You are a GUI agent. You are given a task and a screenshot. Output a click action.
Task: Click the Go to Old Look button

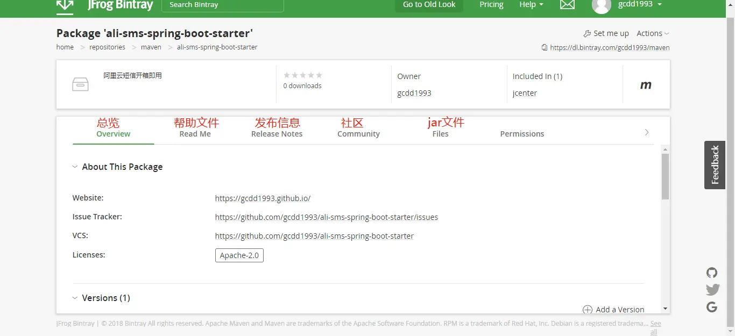coord(429,5)
